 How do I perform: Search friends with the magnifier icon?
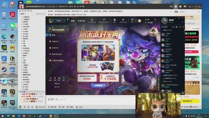[x=183, y=27]
